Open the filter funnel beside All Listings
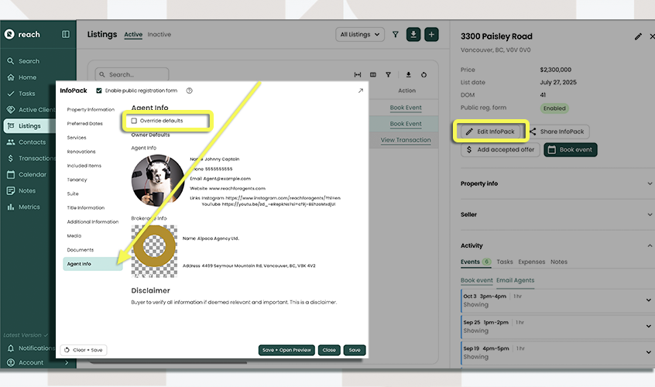Viewport: 655px width, 387px height. coord(396,34)
